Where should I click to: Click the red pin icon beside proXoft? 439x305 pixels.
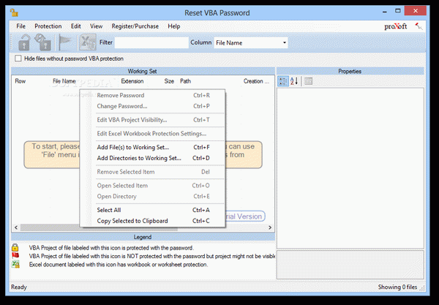(x=419, y=26)
